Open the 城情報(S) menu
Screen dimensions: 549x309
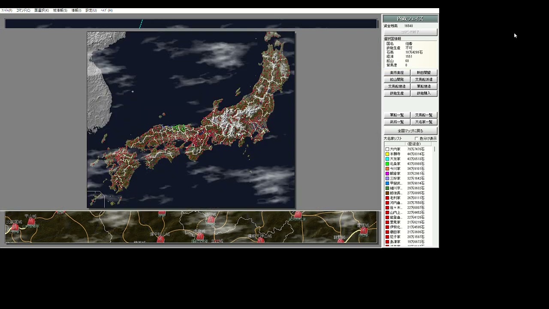60,10
